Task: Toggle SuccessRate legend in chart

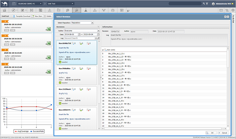Action: click(37, 131)
